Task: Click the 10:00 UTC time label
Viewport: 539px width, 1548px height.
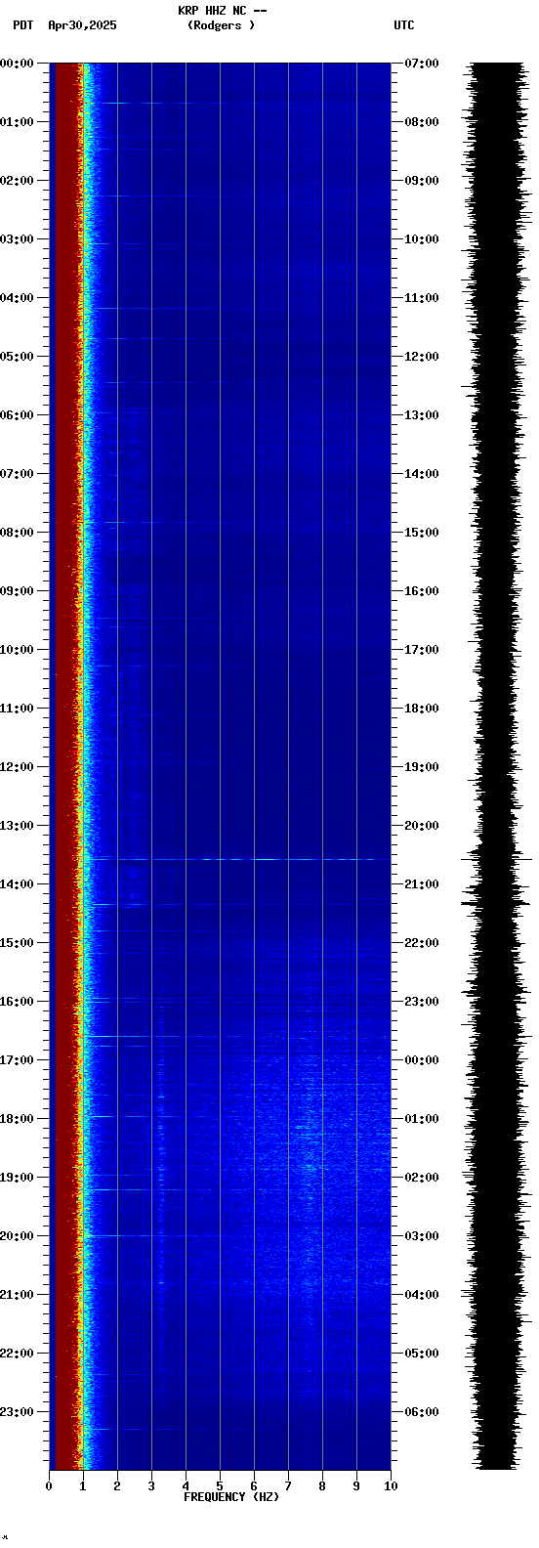Action: click(x=421, y=239)
